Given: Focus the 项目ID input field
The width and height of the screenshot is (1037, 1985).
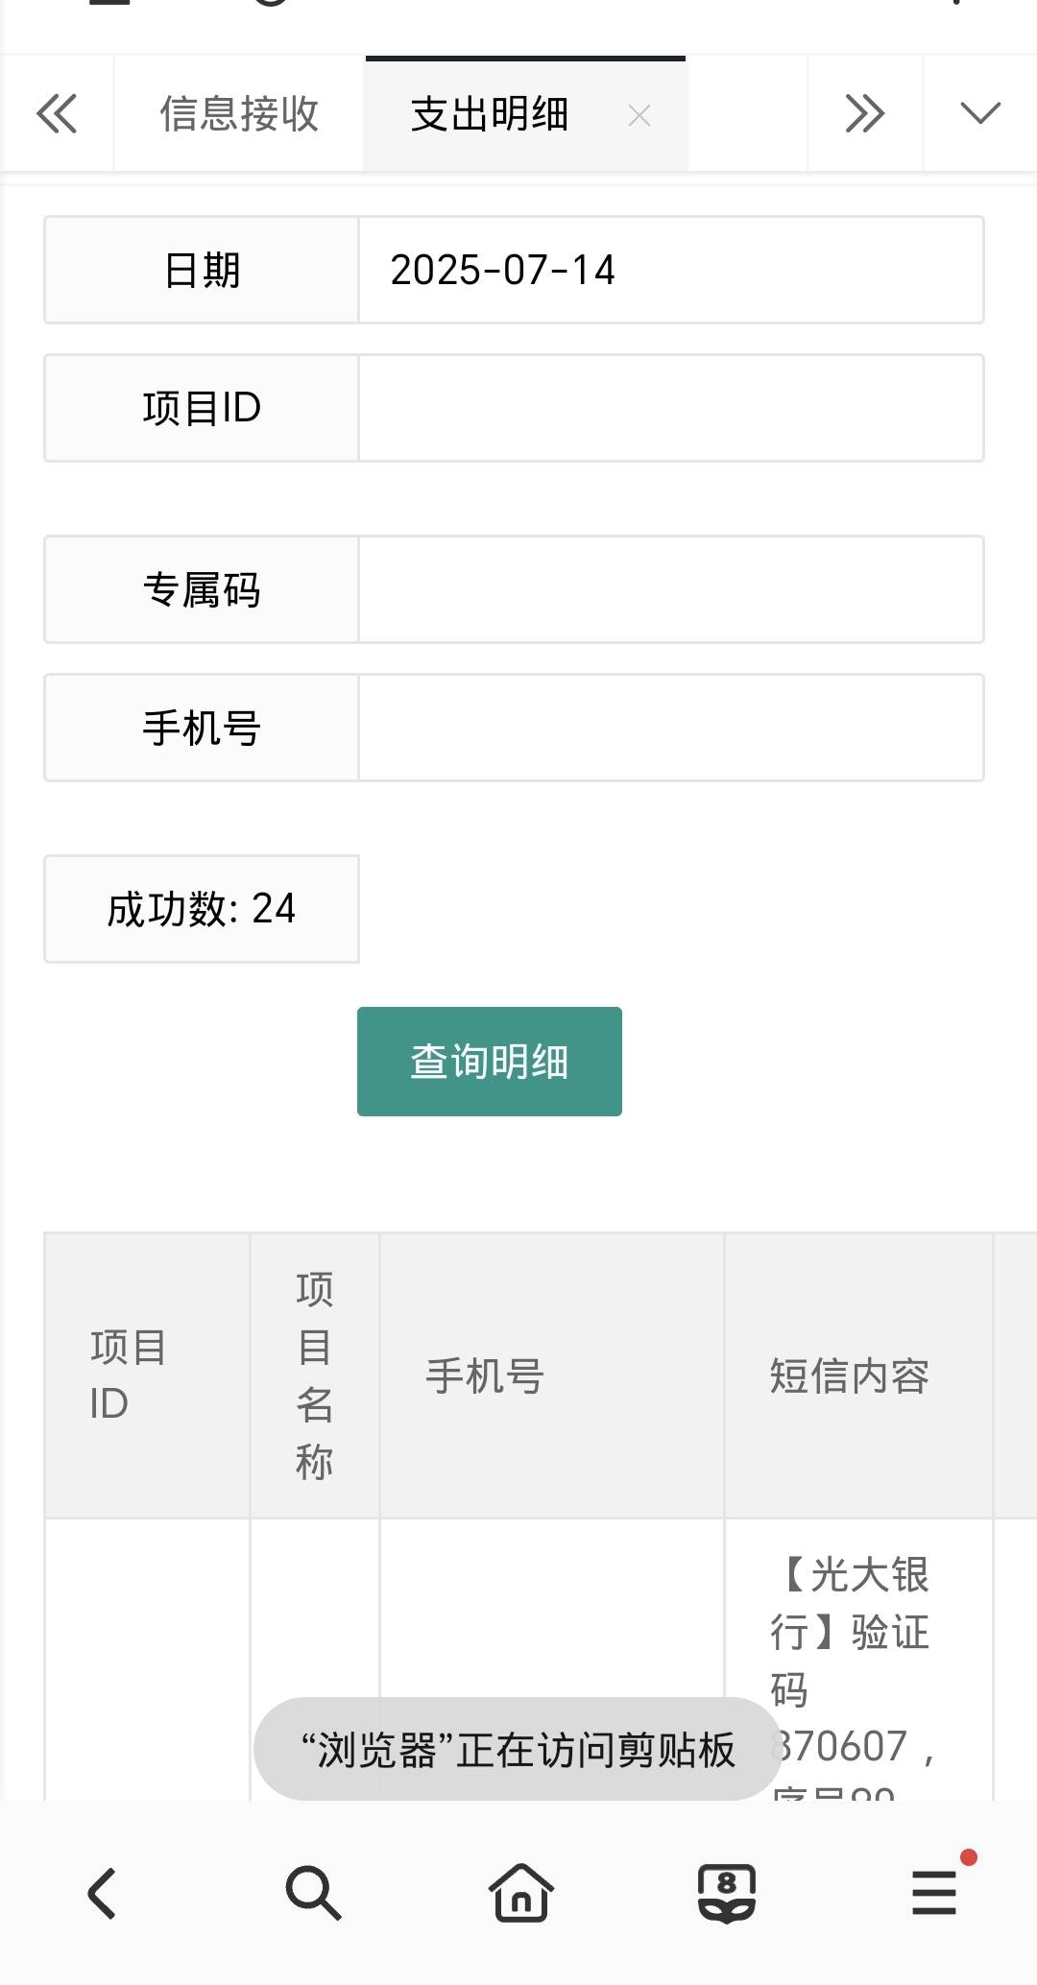Looking at the screenshot, I should tap(670, 408).
